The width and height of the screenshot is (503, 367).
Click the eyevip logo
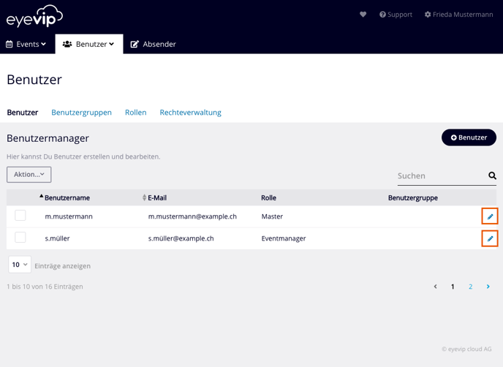34,15
